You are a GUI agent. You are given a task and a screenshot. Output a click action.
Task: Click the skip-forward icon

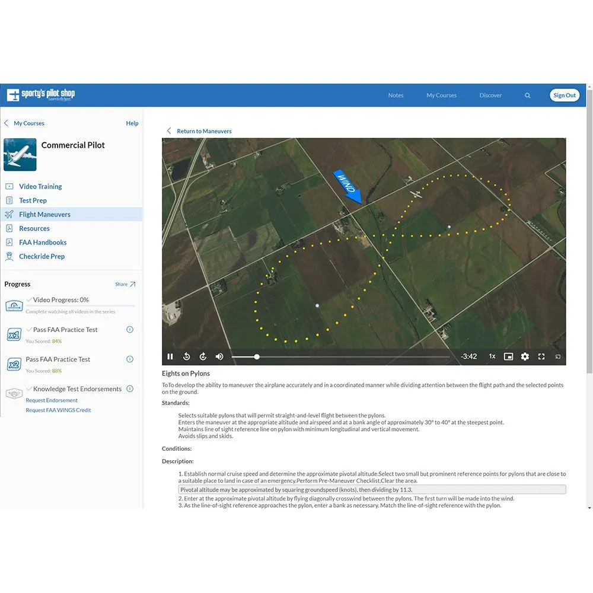(203, 356)
